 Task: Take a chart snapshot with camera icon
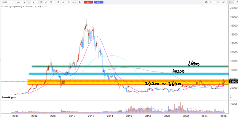206,2
